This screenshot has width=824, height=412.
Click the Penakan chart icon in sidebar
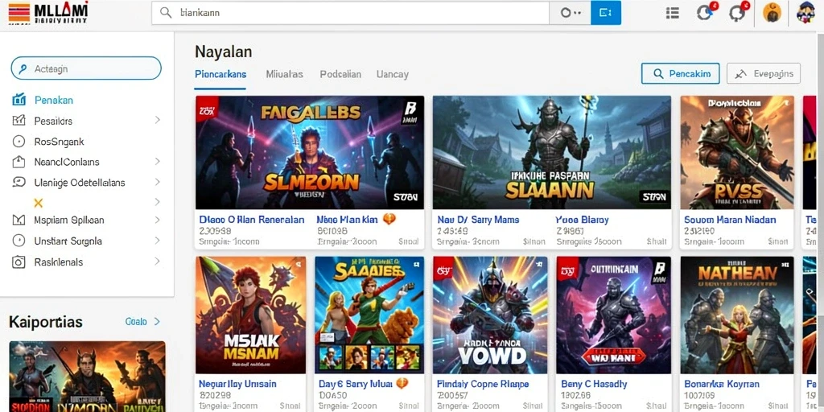coord(19,100)
